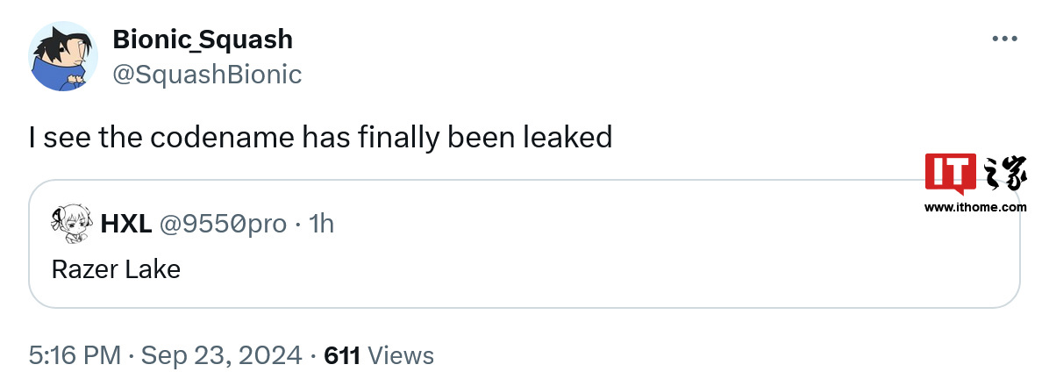Viewport: 1049px width, 386px height.
Task: Click the Views label
Action: (401, 355)
